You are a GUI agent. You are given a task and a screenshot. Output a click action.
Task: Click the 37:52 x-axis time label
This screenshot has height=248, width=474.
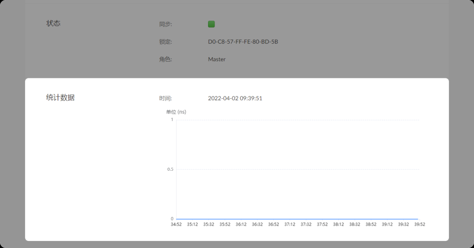322,224
